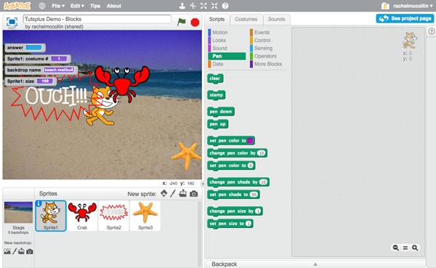Select the Motion blocks category
Viewport: 436px width, 268px height.
(x=220, y=32)
